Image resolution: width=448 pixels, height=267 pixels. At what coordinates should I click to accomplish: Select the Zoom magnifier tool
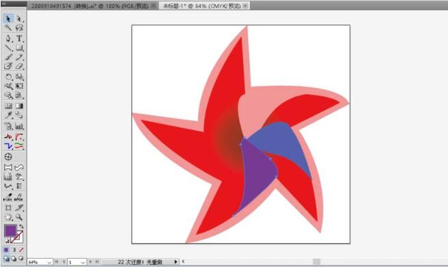pyautogui.click(x=19, y=217)
